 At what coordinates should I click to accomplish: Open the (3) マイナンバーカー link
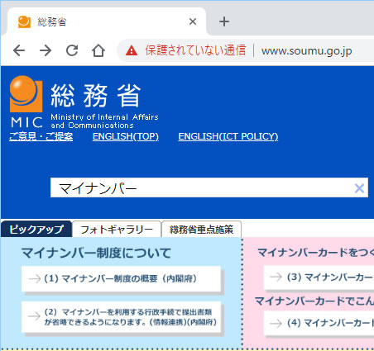pos(319,277)
